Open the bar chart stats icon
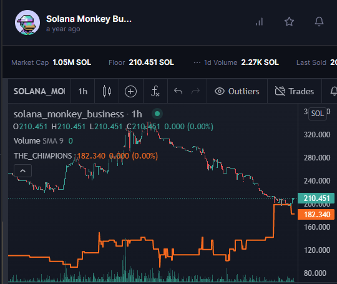Screen dimensions: 337x284 260,22
